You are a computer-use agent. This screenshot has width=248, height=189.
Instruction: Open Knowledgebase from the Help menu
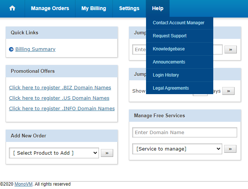pos(169,49)
